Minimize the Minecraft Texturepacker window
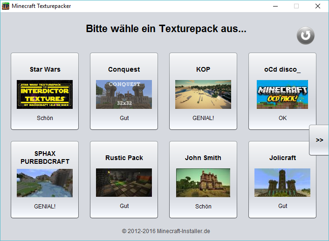Screen dimensions: 329x241 (x=275, y=6)
